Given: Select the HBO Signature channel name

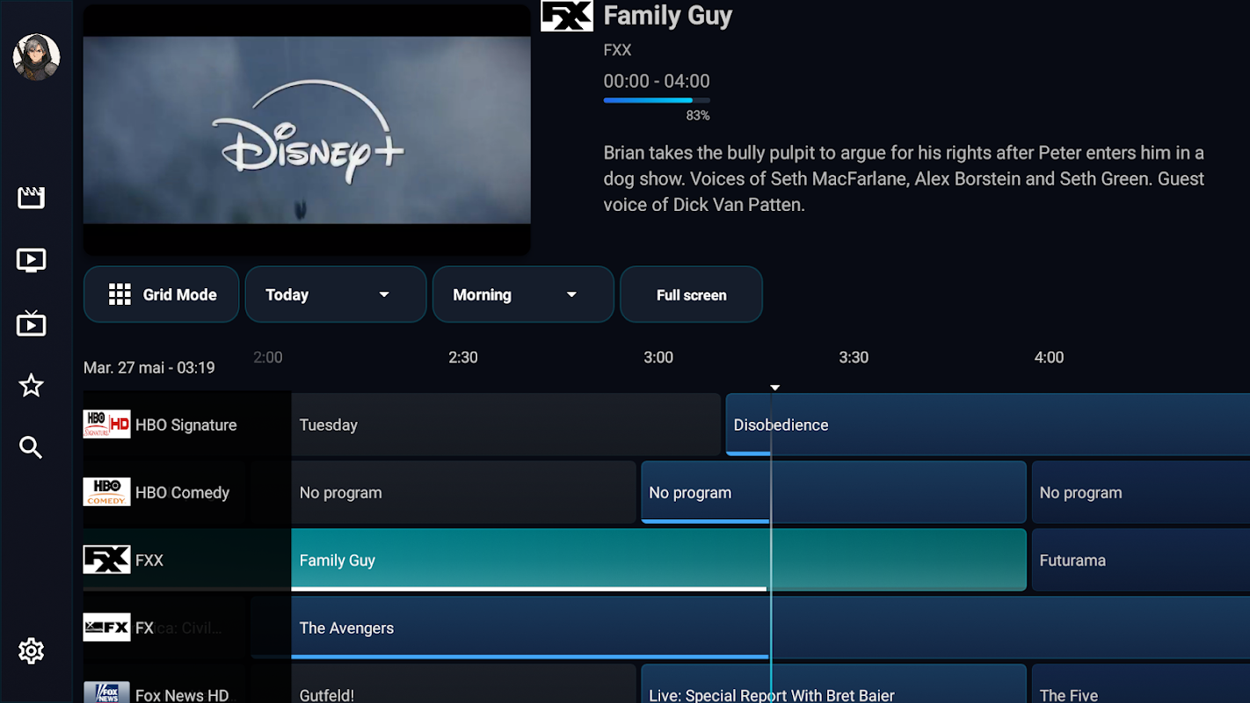Looking at the screenshot, I should pos(186,424).
